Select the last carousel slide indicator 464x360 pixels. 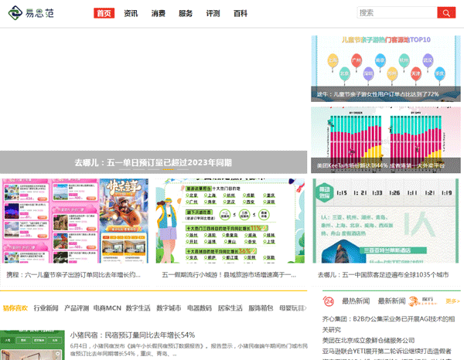[x=183, y=170]
